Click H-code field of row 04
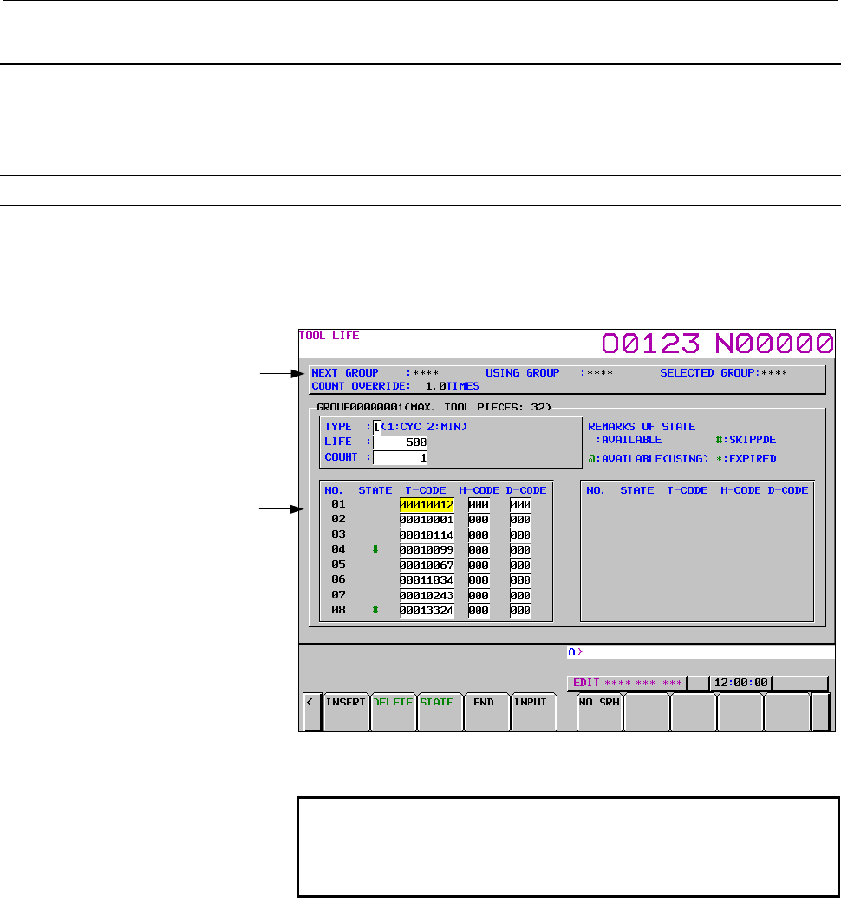This screenshot has width=841, height=898. [x=479, y=550]
